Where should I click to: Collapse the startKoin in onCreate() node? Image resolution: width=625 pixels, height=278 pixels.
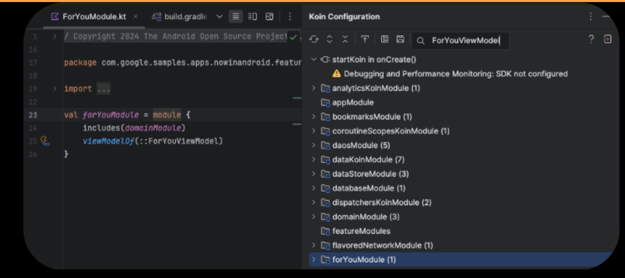click(314, 60)
